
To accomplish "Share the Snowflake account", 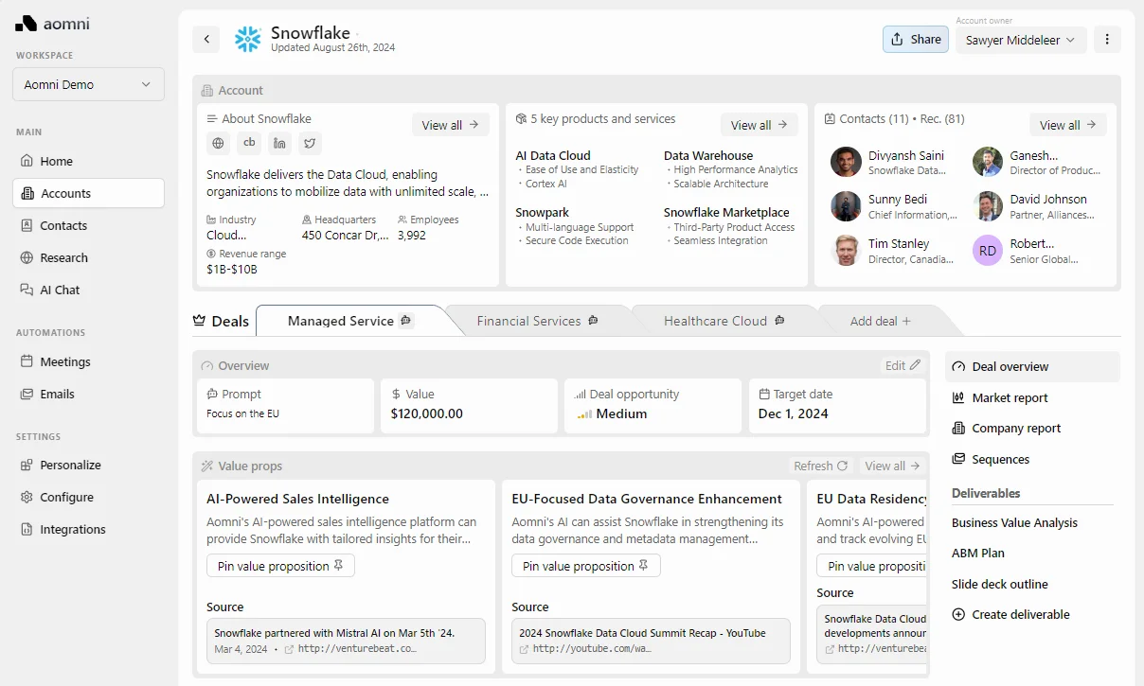I will click(x=916, y=39).
